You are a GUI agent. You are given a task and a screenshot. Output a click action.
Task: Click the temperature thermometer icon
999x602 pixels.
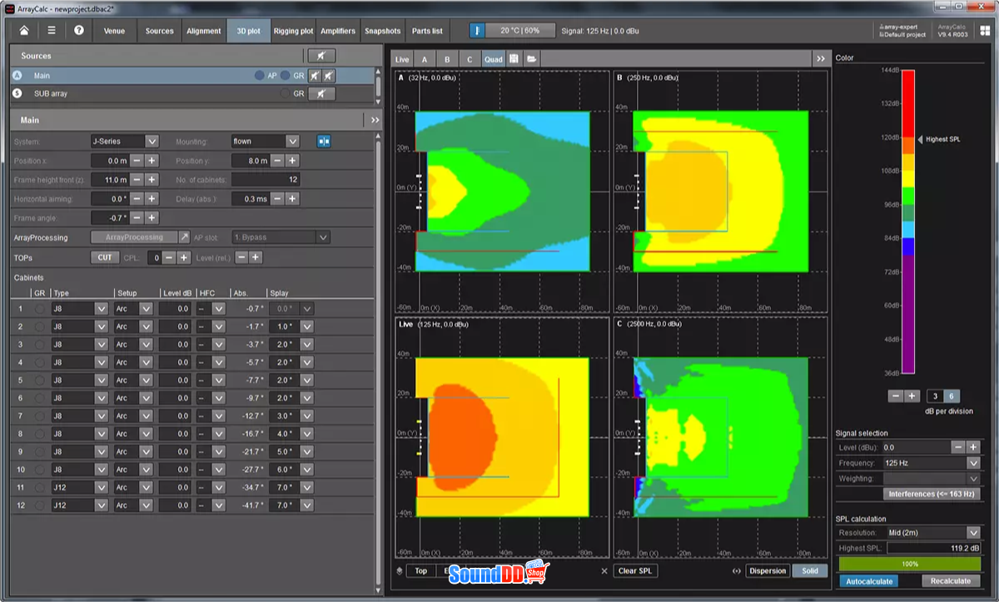pyautogui.click(x=477, y=31)
